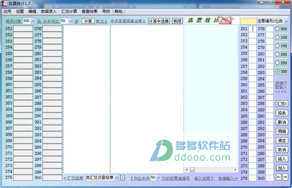Open the 查看结果 menu
This screenshot has height=188, width=292.
[x=90, y=12]
